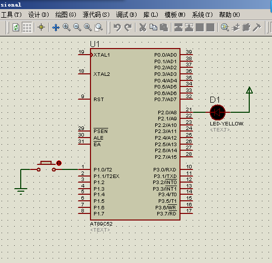Click the <TEXT> placeholder under AT89C52

coord(100,230)
